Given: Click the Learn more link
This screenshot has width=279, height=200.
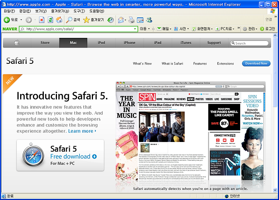Looking at the screenshot, I should pyautogui.click(x=82, y=131).
